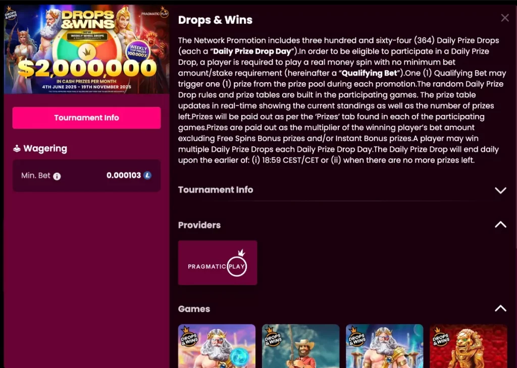The image size is (517, 368).
Task: Click Drops & Wins badge on red dragon game
Action: pyautogui.click(x=441, y=336)
